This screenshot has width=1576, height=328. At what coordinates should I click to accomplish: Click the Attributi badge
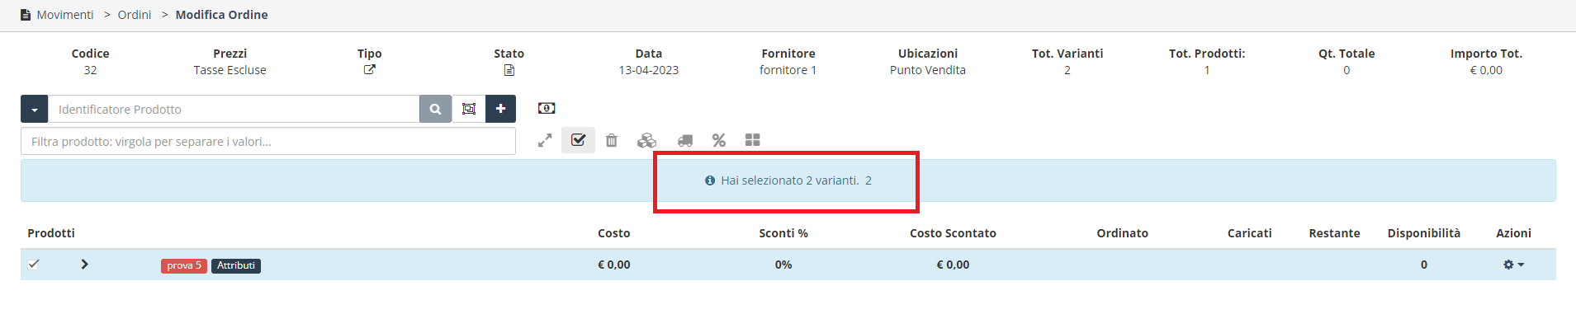point(236,265)
